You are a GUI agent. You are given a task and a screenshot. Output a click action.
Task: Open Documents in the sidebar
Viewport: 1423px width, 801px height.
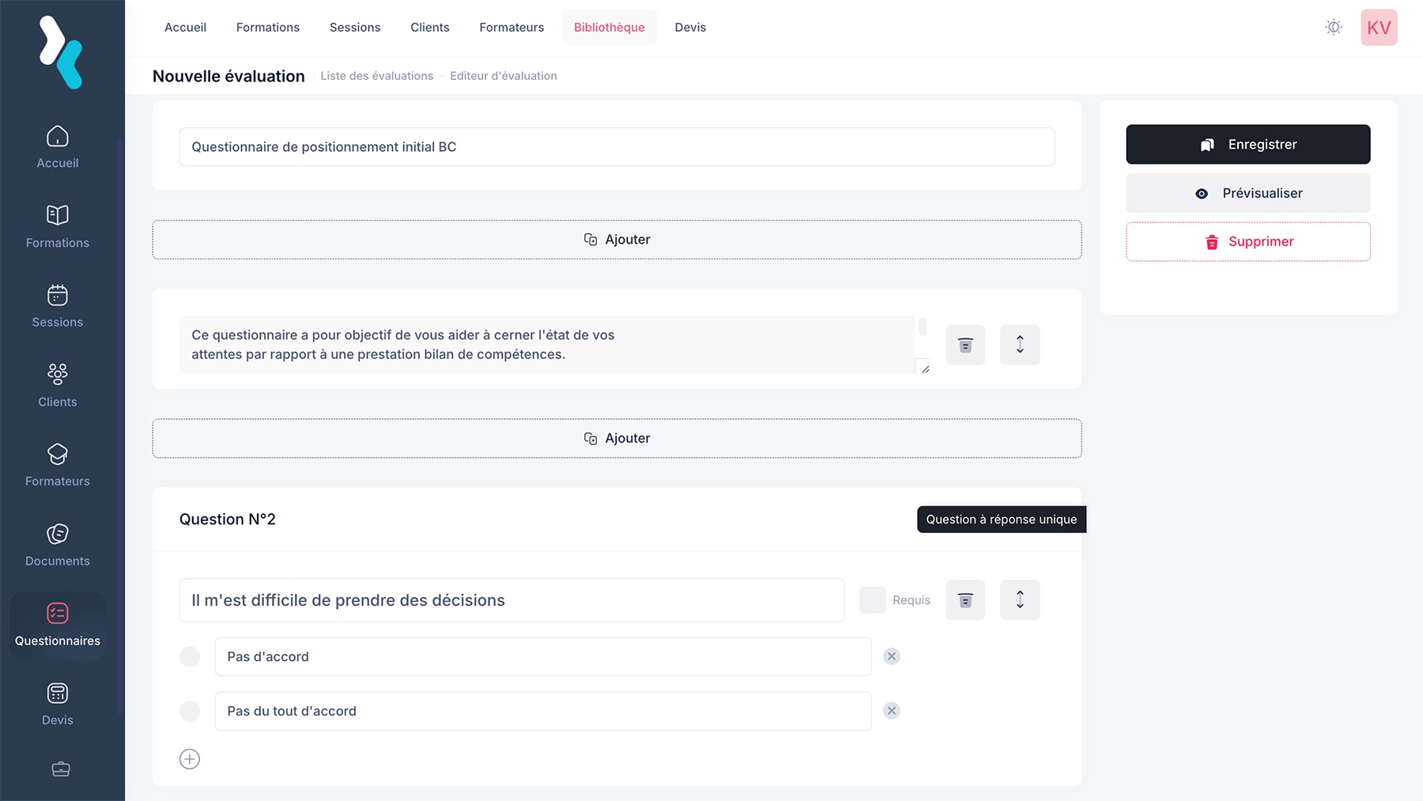click(57, 535)
